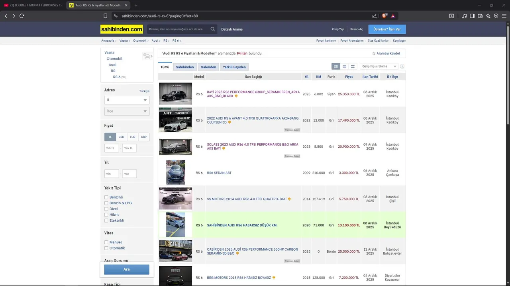Select the Galeriden listings tab
Viewport: 510px width, 286px height.
click(x=208, y=67)
